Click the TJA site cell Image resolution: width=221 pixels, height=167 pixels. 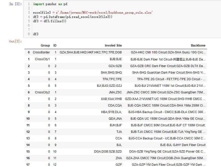pos(119,132)
